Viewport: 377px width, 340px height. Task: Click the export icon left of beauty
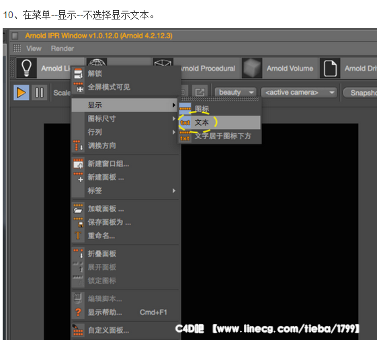click(x=200, y=92)
